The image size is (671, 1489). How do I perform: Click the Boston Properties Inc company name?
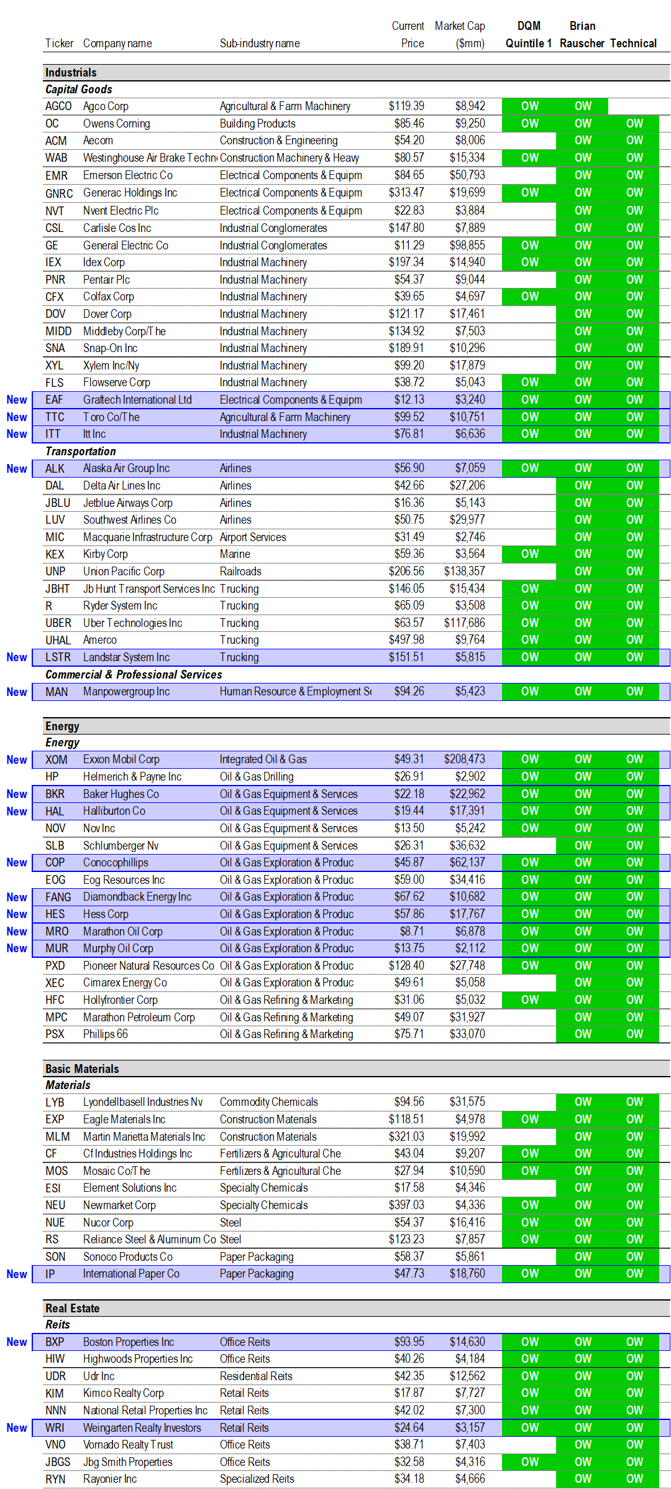tap(129, 1342)
